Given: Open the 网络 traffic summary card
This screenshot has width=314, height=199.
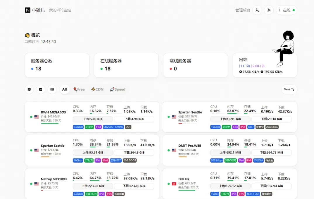Looking at the screenshot, I should (x=265, y=65).
